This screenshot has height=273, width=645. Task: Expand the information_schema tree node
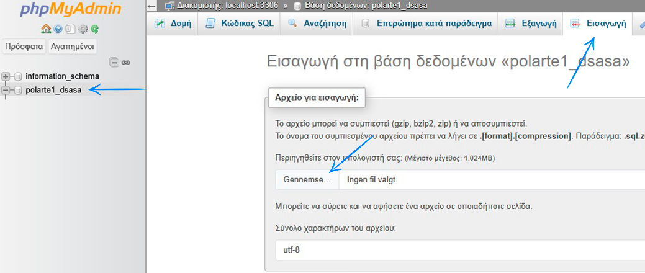[7, 76]
